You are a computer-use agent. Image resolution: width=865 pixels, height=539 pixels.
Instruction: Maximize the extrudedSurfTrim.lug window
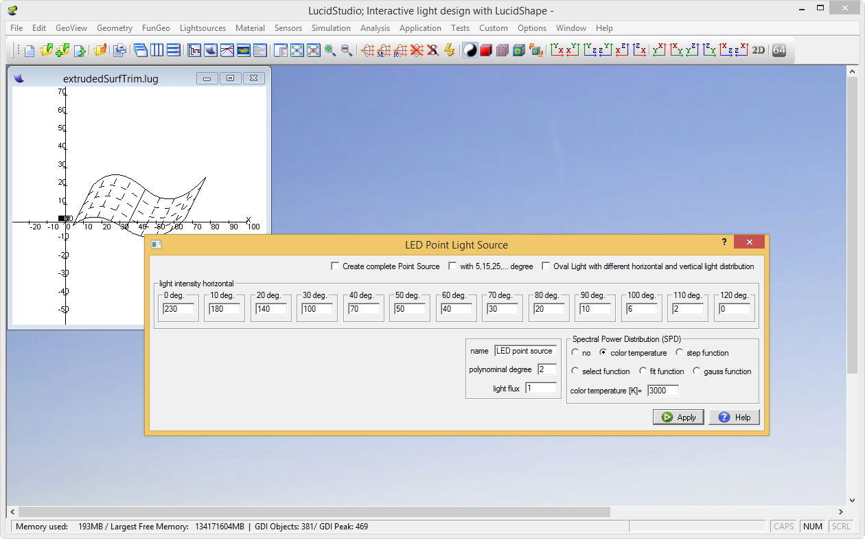[230, 78]
